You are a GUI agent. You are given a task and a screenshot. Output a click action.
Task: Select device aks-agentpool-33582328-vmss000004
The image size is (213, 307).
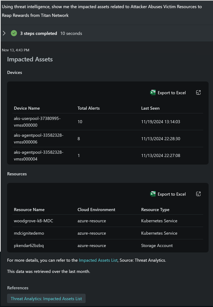tap(38, 155)
